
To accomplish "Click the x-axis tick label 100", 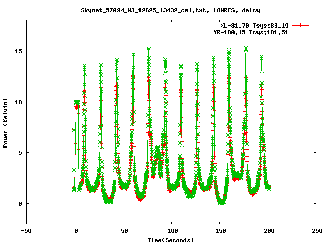I will tap(173, 231).
